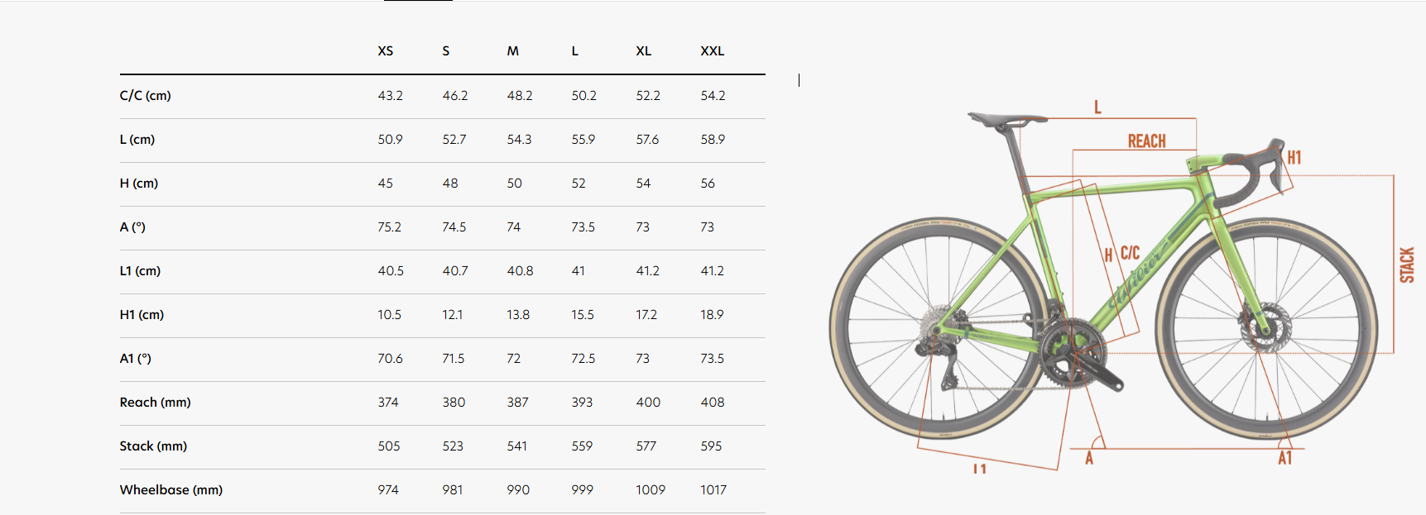The image size is (1426, 515).
Task: Click the XS size column header
Action: pyautogui.click(x=386, y=51)
